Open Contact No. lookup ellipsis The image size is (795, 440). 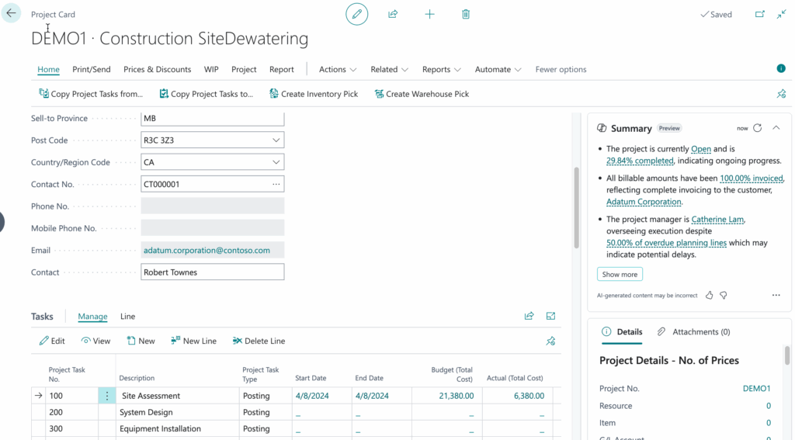[x=276, y=184]
